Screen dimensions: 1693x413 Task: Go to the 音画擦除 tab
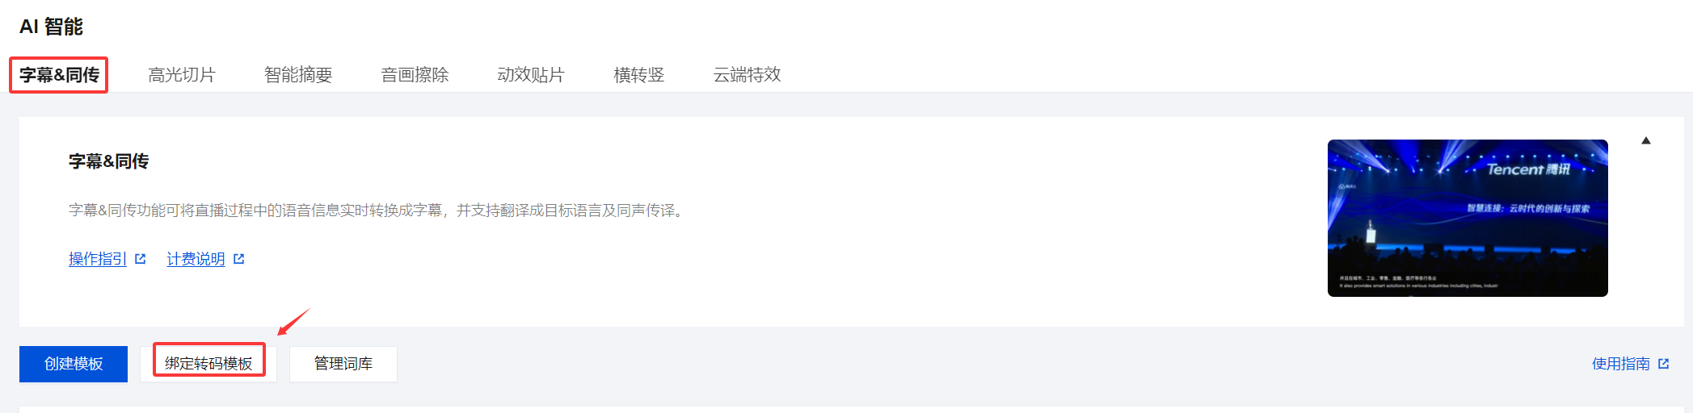pos(415,75)
